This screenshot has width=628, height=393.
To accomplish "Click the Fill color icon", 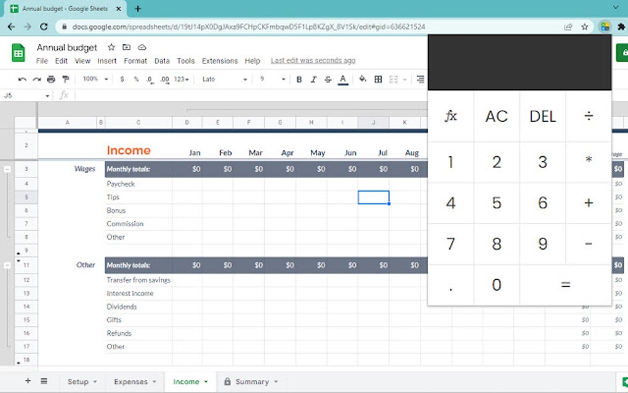I will (362, 79).
